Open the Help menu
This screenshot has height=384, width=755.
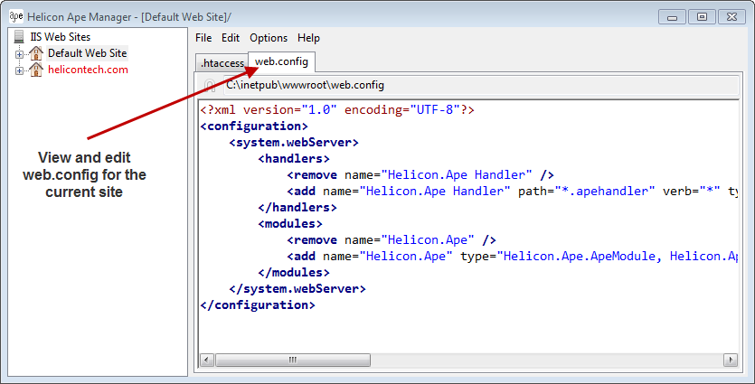309,38
